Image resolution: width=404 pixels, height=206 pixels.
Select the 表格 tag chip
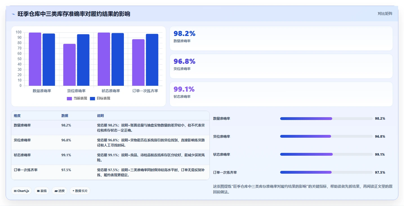[x=42, y=191]
